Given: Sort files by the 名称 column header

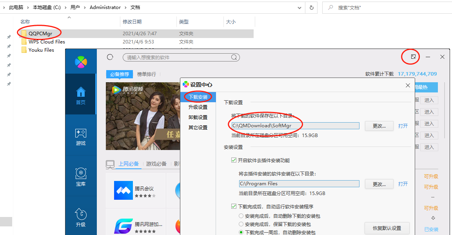Looking at the screenshot, I should pos(25,22).
